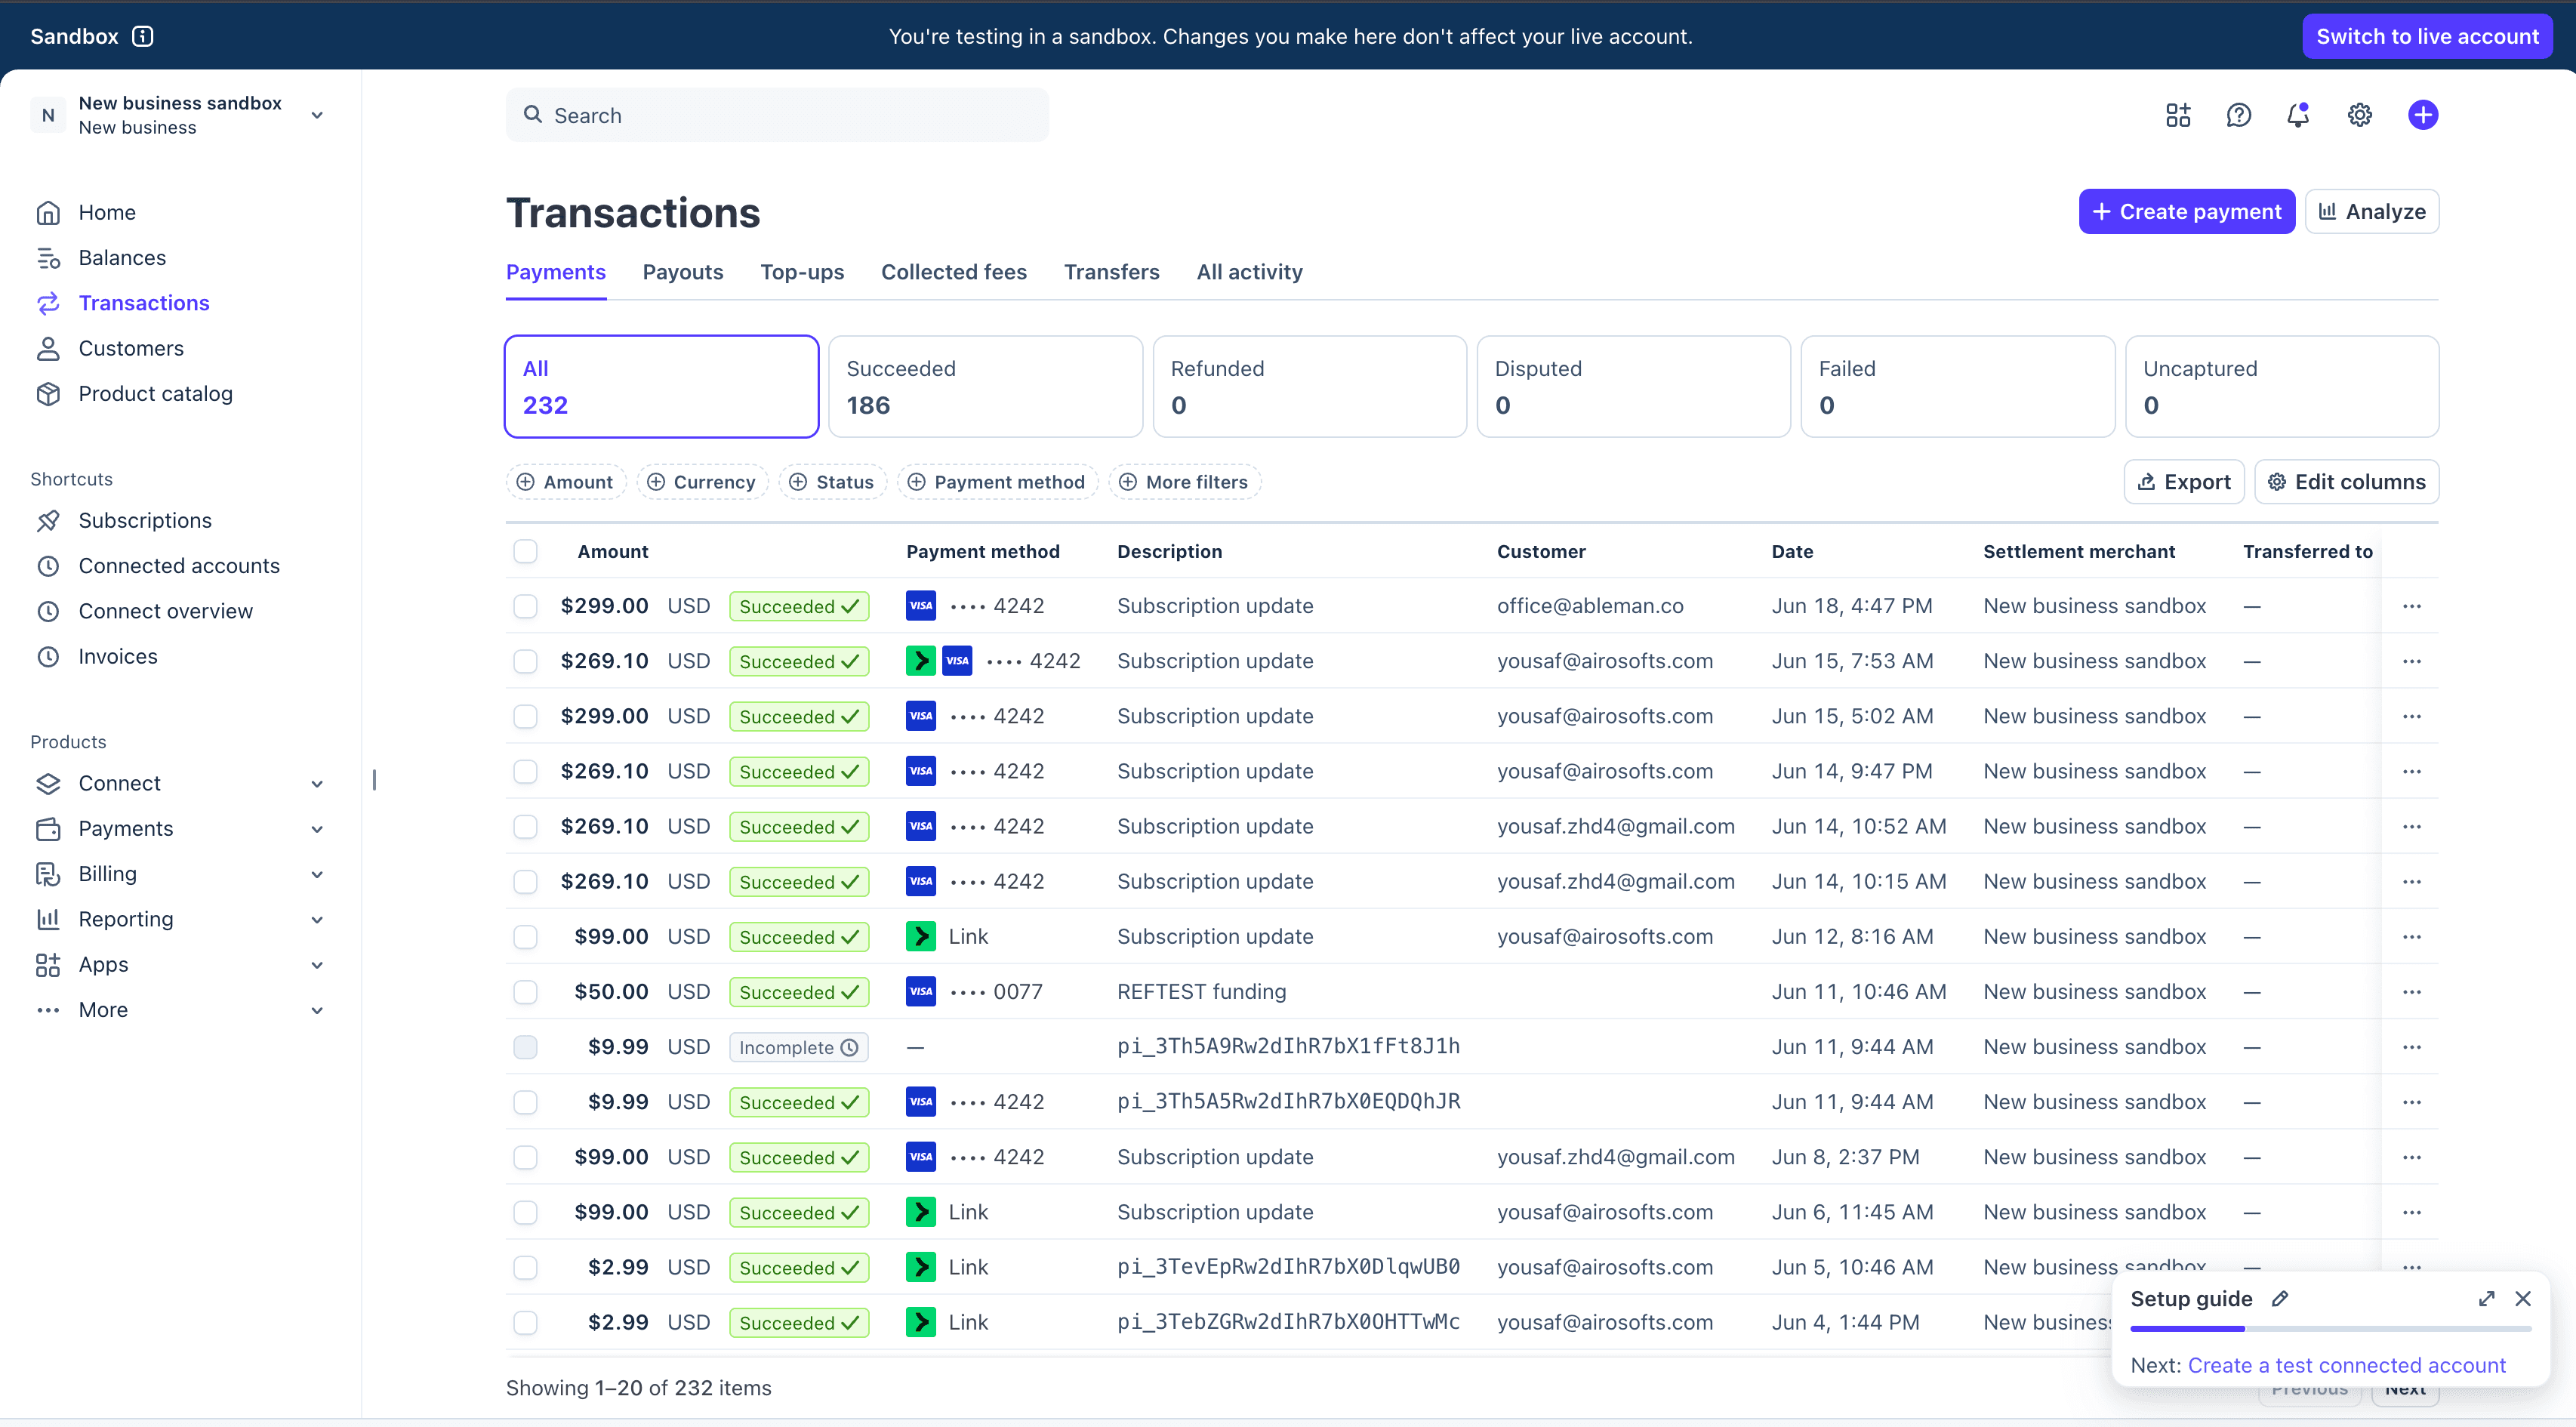This screenshot has height=1427, width=2576.
Task: Open row menu for office@ableman.co payment
Action: [2411, 606]
